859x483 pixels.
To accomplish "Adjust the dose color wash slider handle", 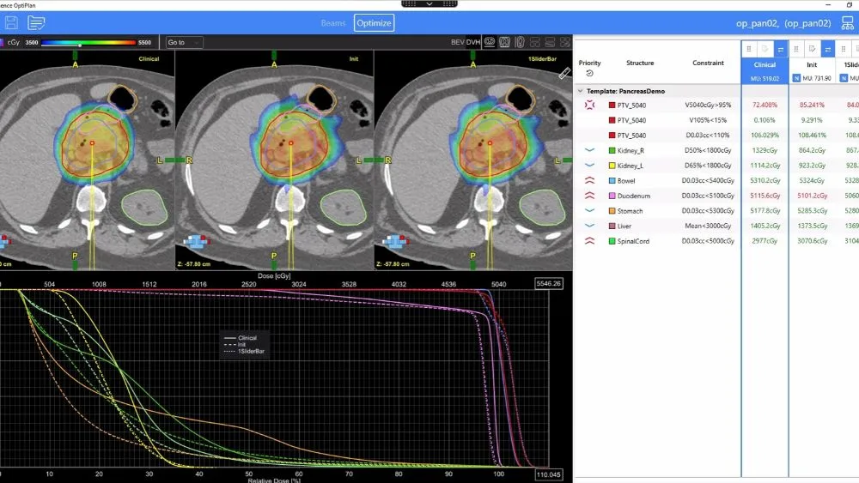I will coord(80,45).
